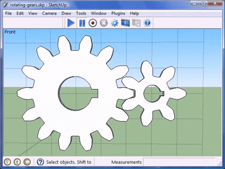Click the film strip animation icon
This screenshot has width=225, height=169.
pos(126,23)
